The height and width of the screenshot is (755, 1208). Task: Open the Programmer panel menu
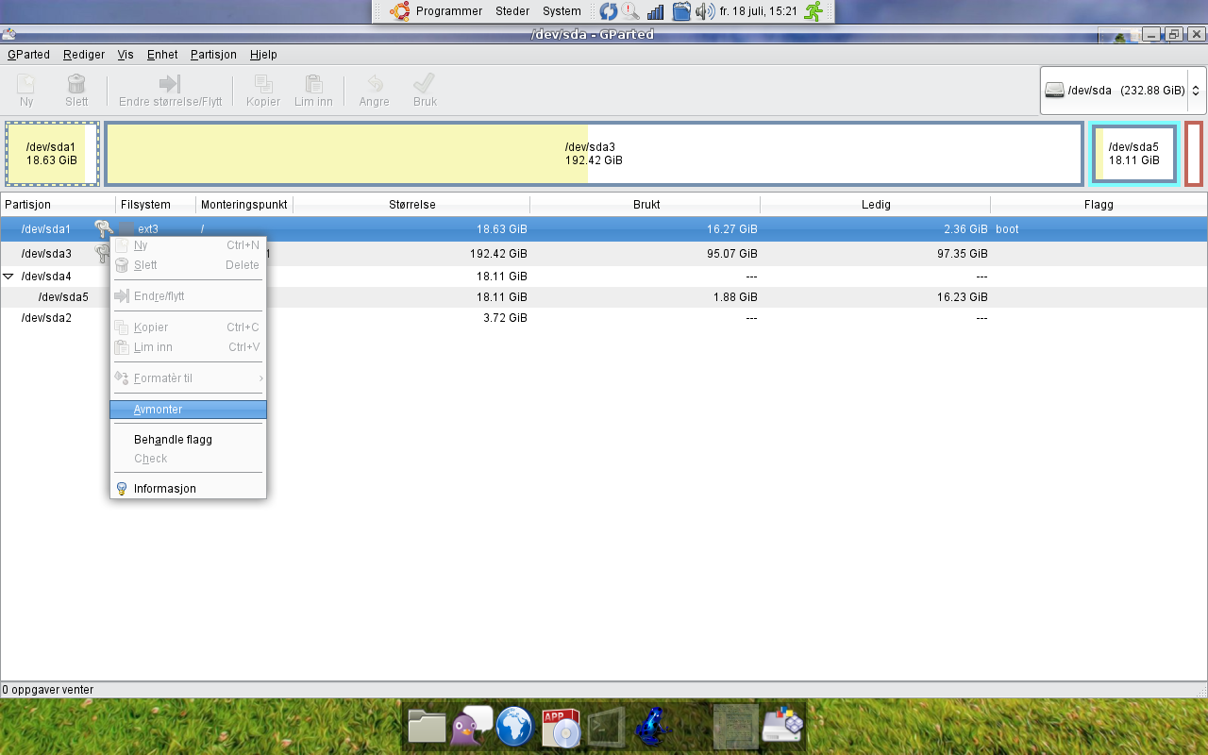[449, 11]
